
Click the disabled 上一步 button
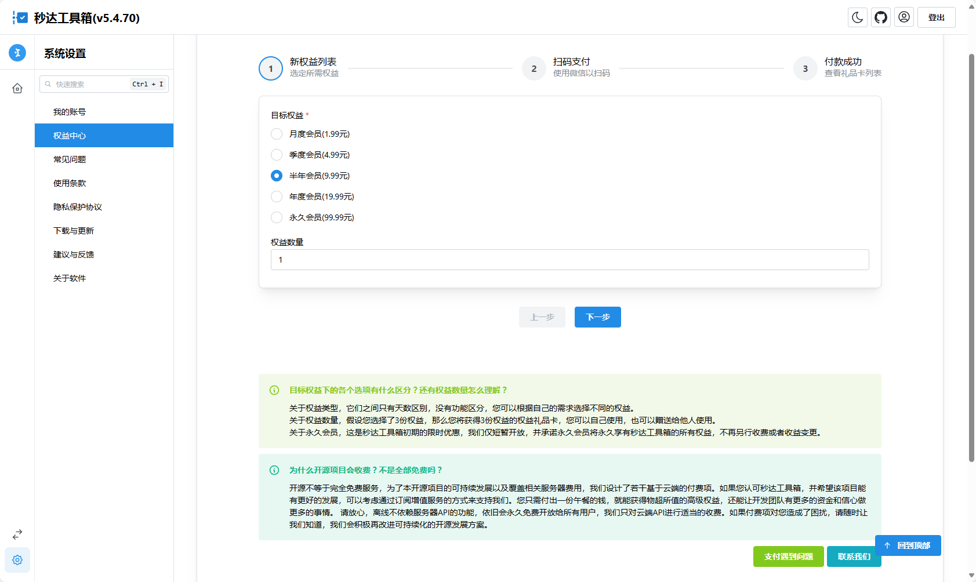tap(542, 317)
